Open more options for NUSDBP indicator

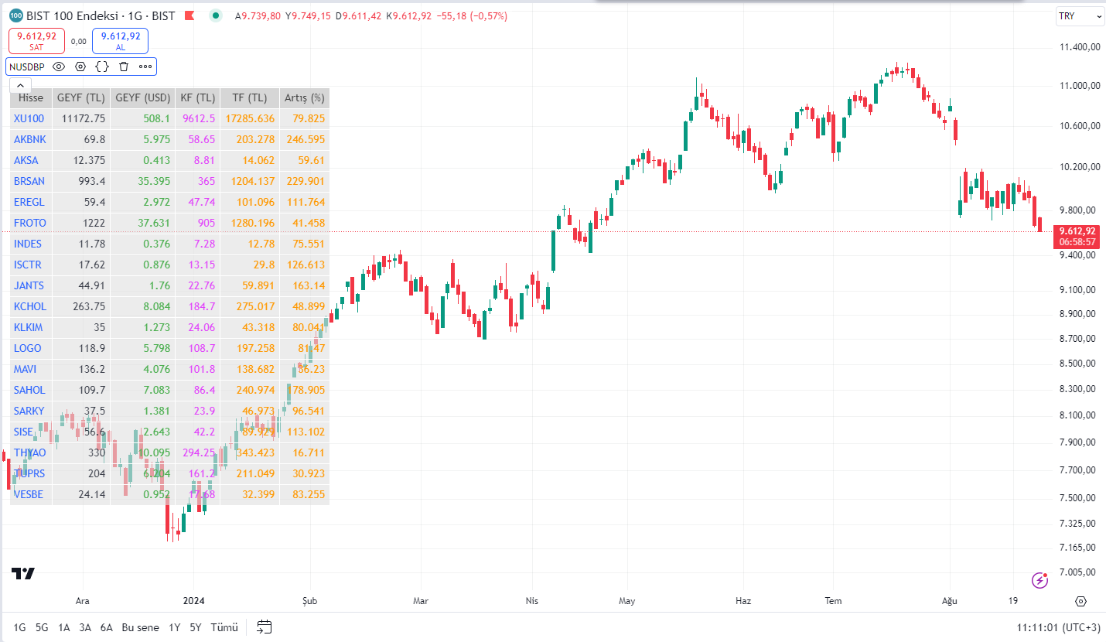point(145,67)
